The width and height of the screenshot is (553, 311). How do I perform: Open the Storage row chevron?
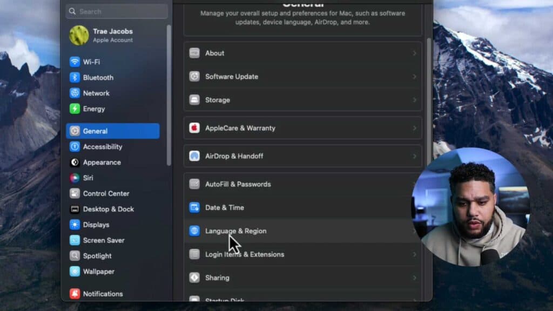pyautogui.click(x=414, y=100)
